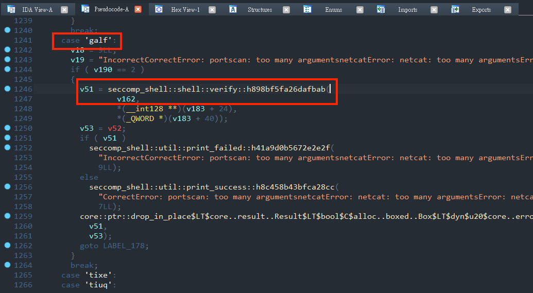
Task: Click the Imports tab icon
Action: point(381,9)
